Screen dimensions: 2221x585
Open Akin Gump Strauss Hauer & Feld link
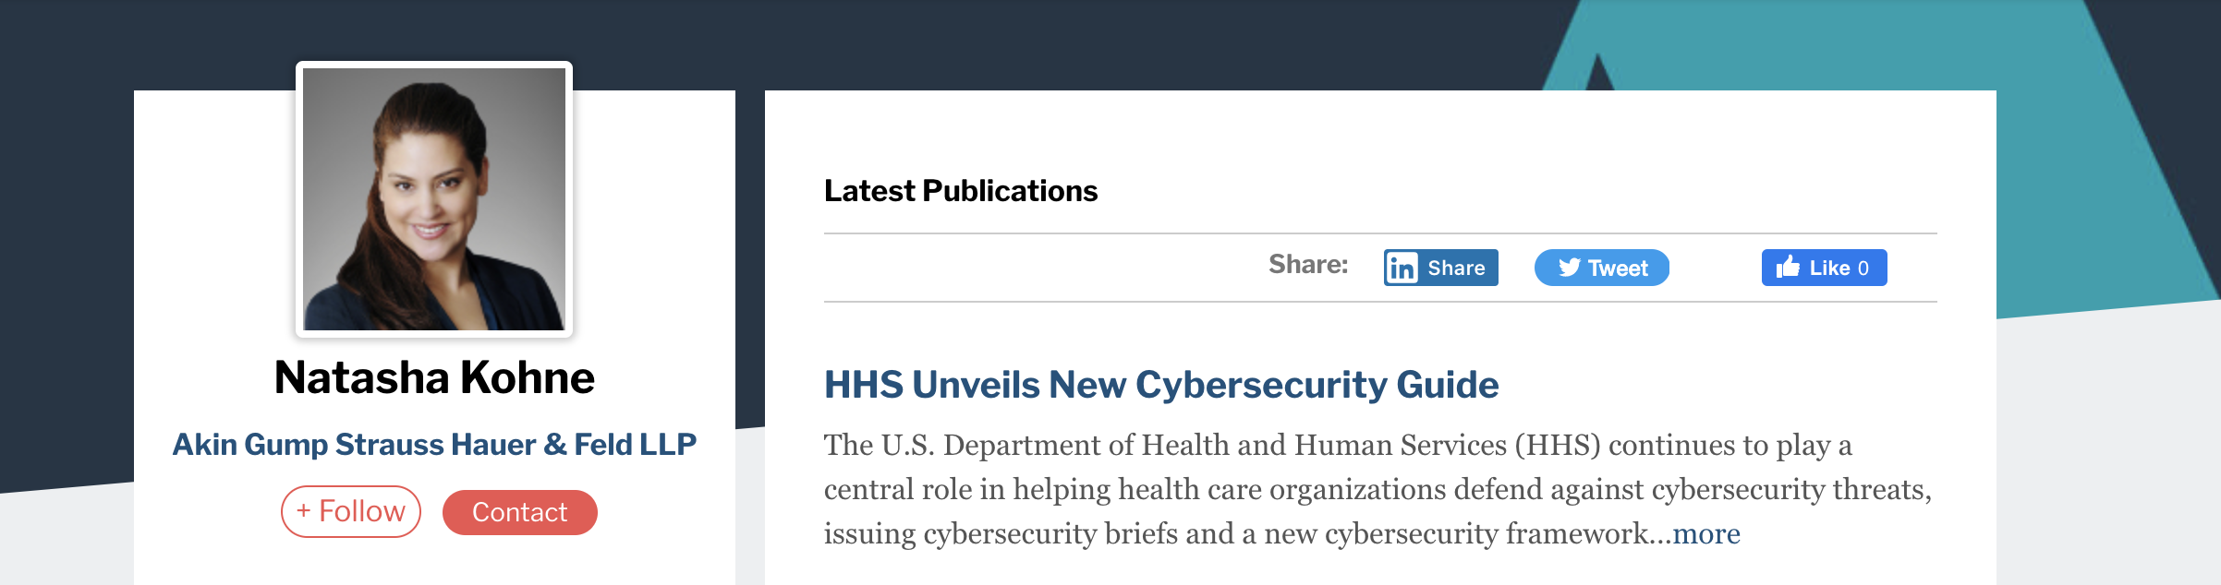click(x=434, y=444)
